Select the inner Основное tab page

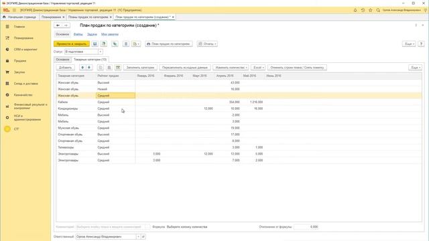[x=62, y=60]
